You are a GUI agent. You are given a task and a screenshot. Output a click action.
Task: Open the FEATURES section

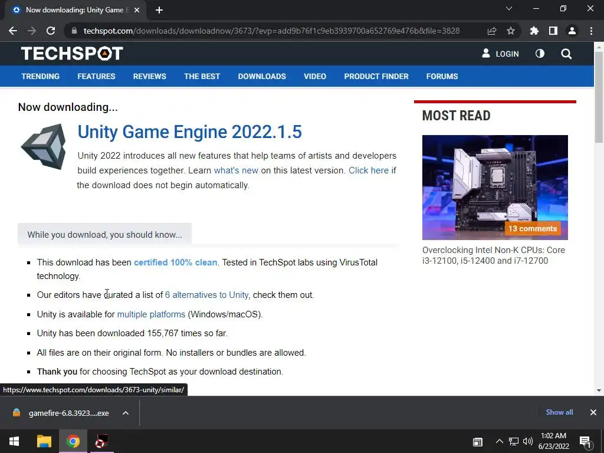point(96,76)
